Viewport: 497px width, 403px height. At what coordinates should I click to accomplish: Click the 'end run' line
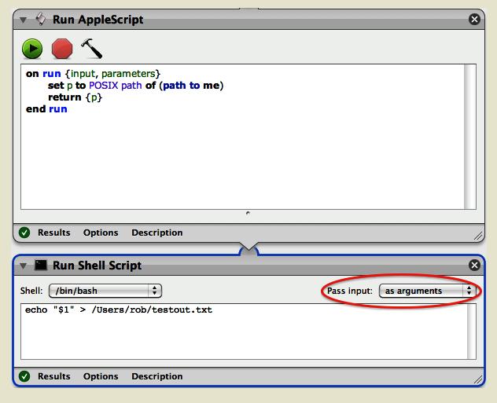pyautogui.click(x=46, y=109)
